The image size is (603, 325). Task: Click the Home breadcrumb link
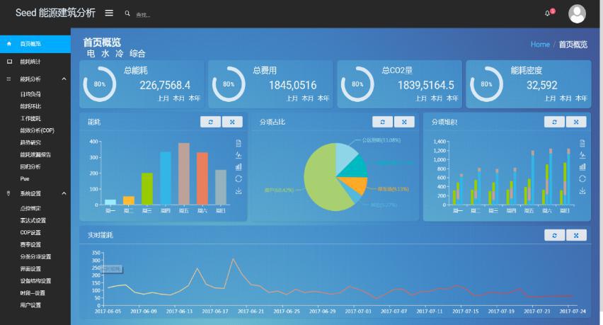[539, 44]
